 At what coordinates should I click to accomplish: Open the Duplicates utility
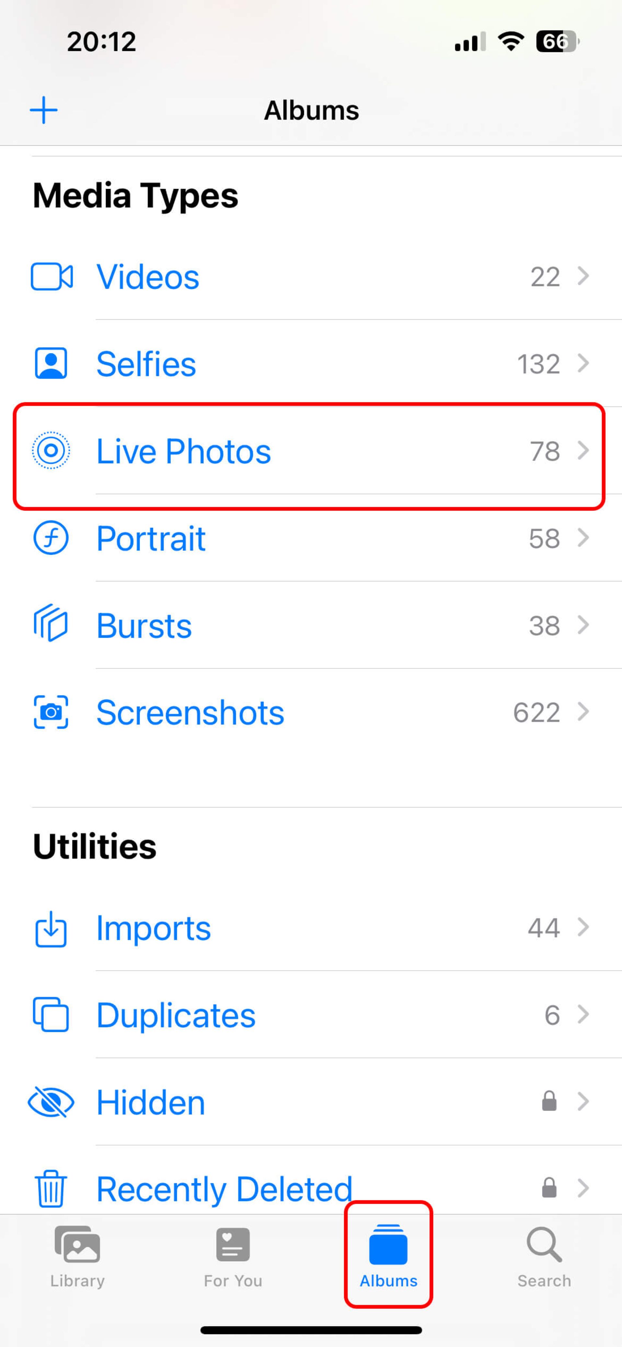pos(311,1014)
